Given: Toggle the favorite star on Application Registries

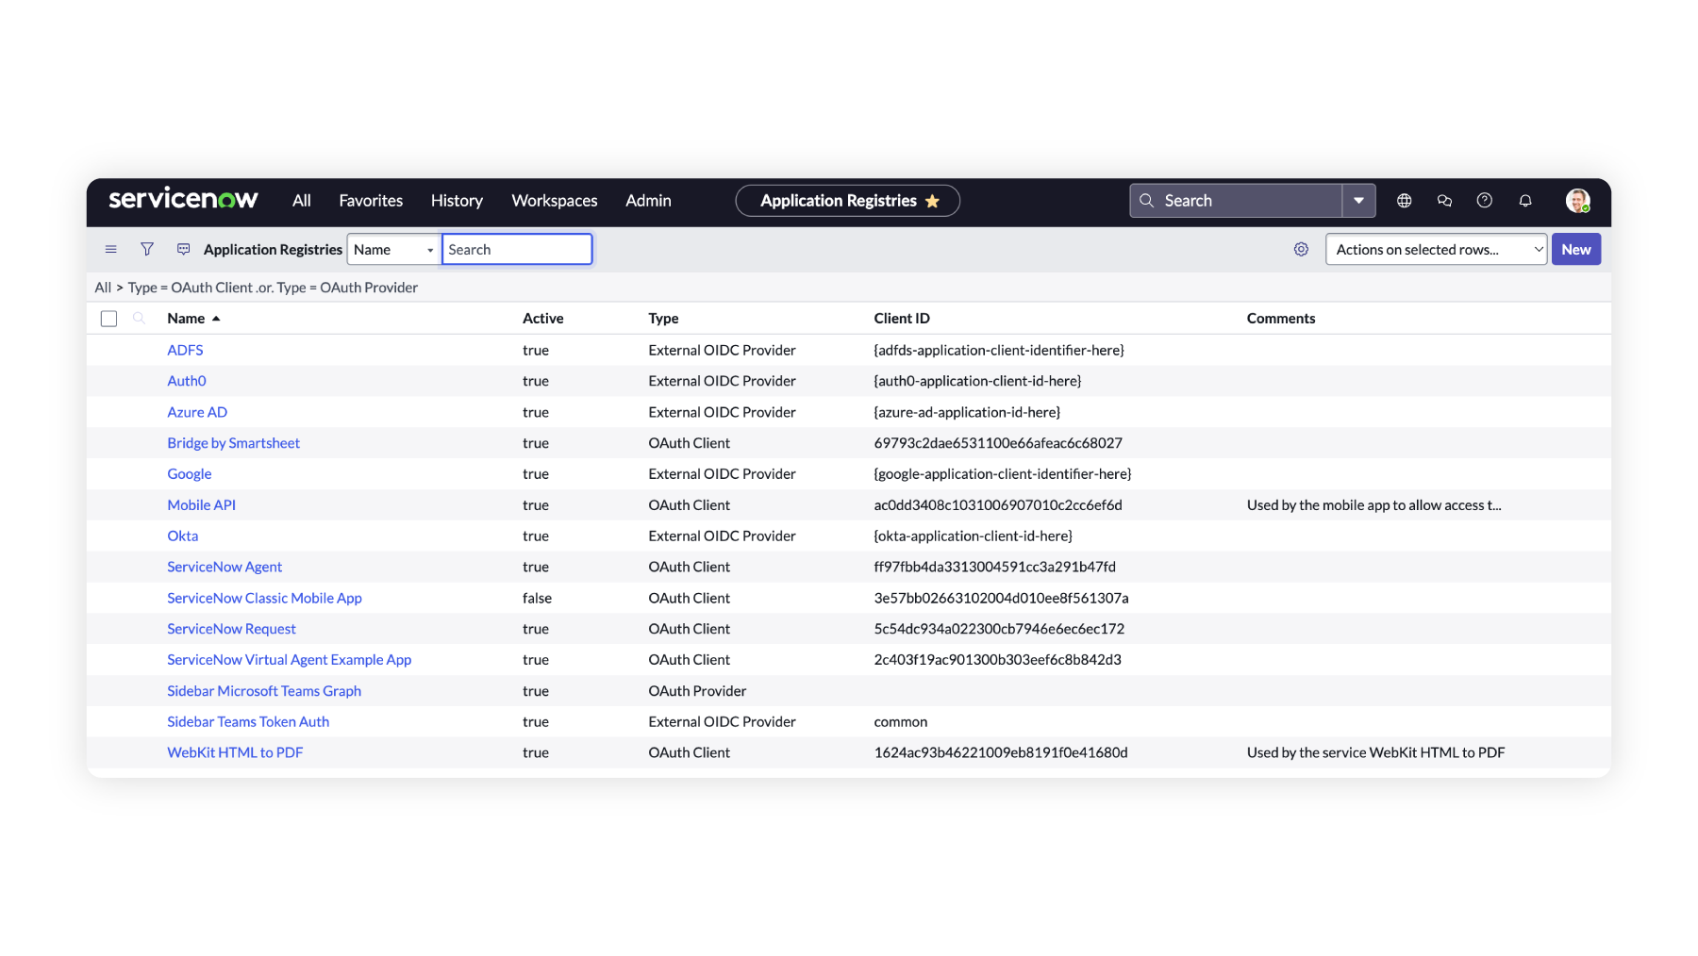Looking at the screenshot, I should point(932,202).
